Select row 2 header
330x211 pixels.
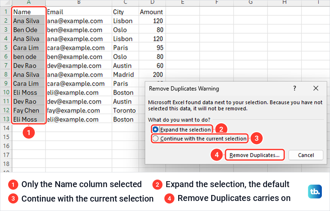pyautogui.click(x=6, y=21)
